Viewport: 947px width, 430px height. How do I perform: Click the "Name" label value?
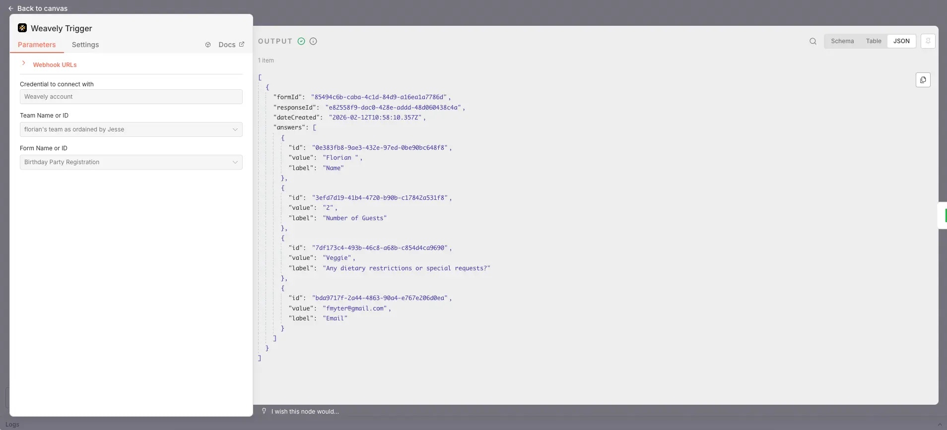click(x=333, y=168)
